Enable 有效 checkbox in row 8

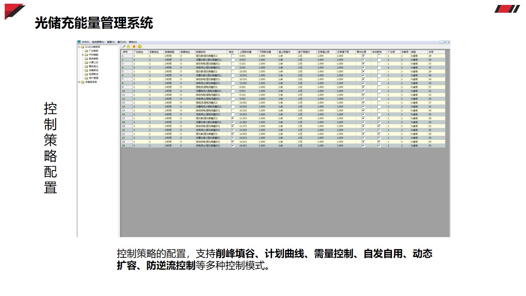pos(233,83)
